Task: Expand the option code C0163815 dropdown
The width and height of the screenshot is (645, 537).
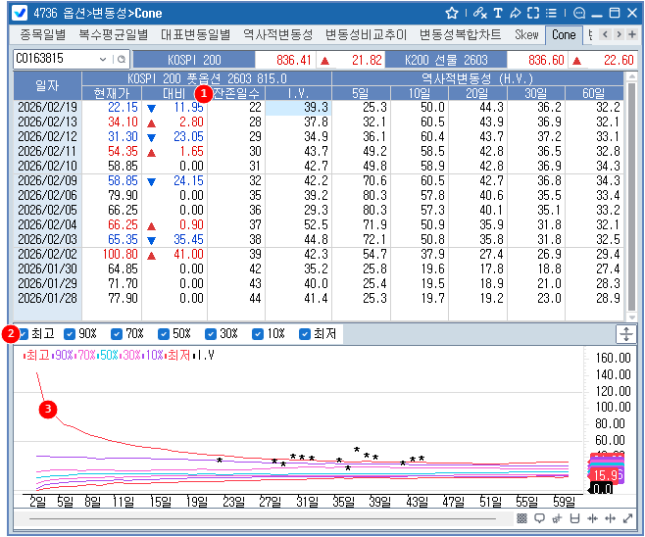Action: click(x=104, y=60)
